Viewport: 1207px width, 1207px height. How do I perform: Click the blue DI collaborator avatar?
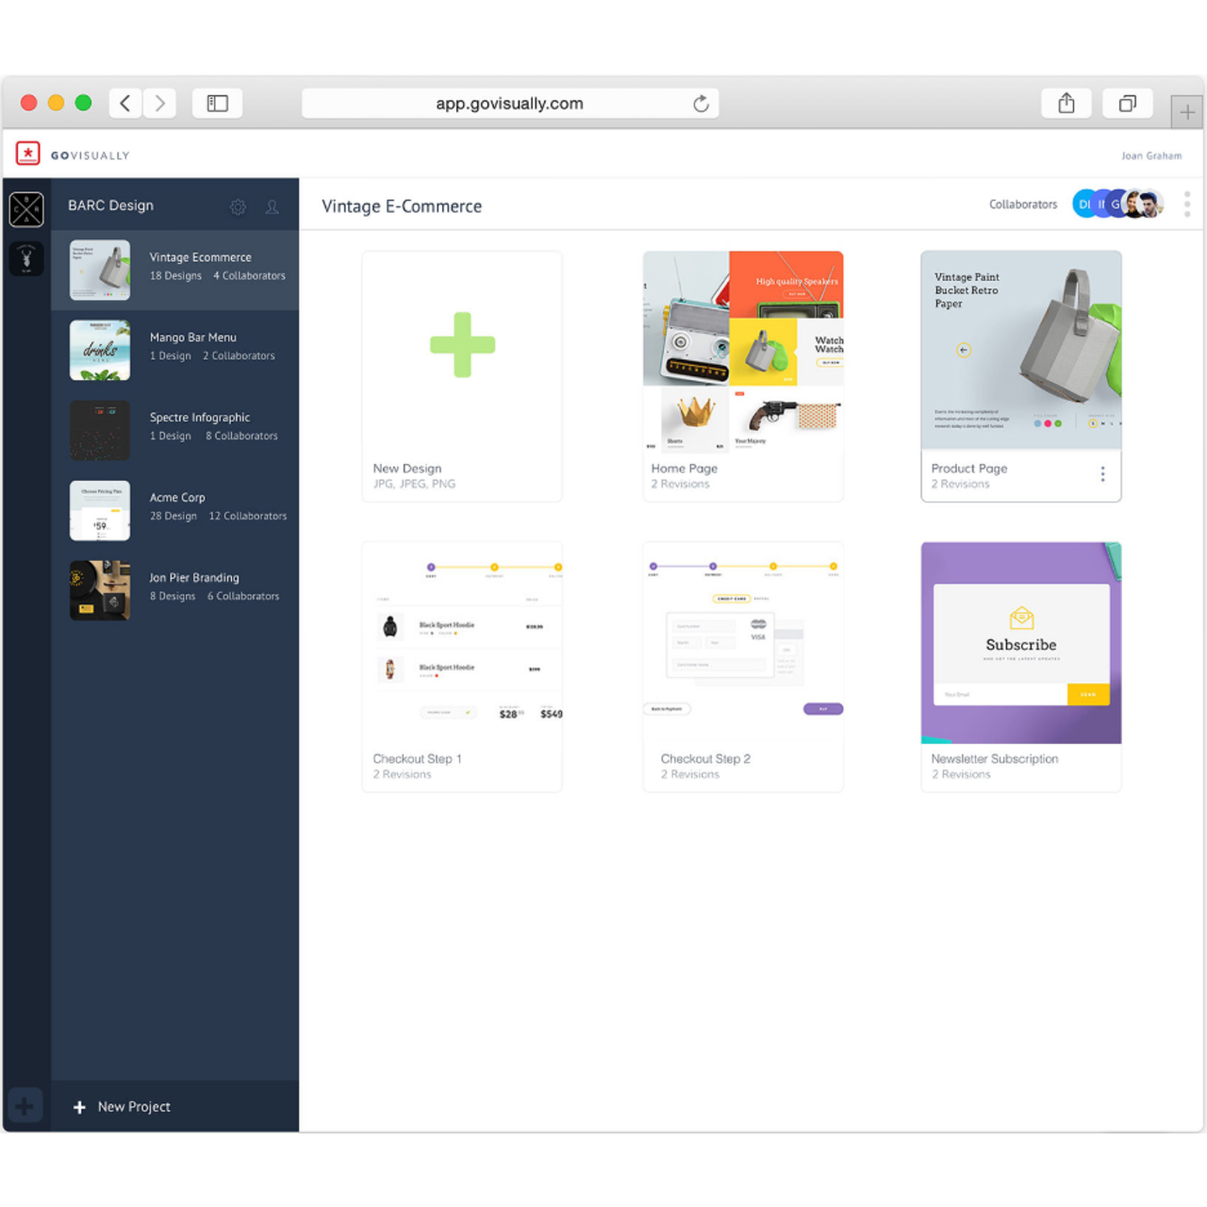pyautogui.click(x=1083, y=205)
